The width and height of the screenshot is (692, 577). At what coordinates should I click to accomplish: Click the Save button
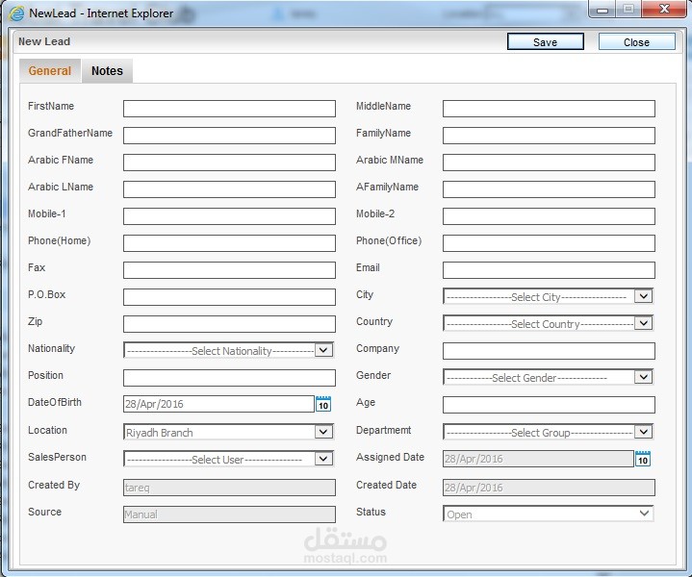(x=546, y=42)
